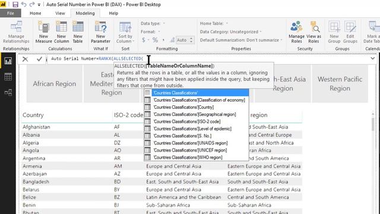Click the Edit Groups icon
The height and width of the screenshot is (214, 380).
[x=350, y=32]
